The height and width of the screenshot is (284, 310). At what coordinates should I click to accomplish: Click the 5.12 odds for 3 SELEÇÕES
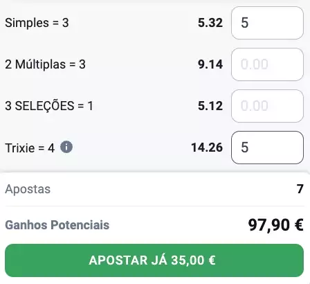(210, 106)
